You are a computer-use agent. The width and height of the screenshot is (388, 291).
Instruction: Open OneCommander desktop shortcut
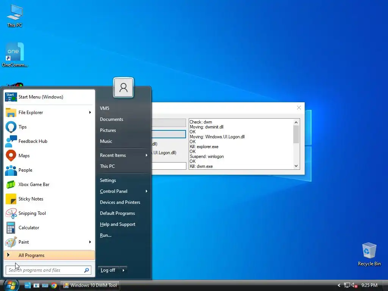click(15, 55)
